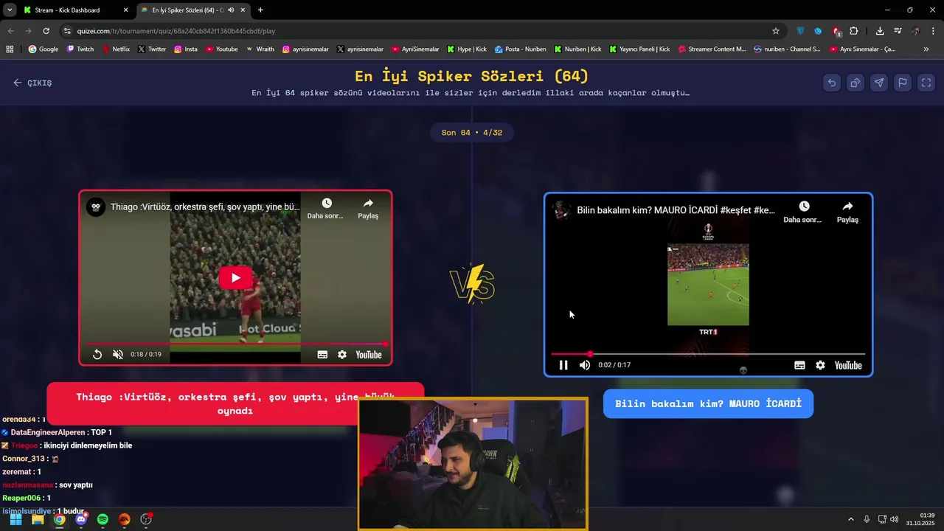Open Thiago video on YouTube via logo

click(x=369, y=355)
